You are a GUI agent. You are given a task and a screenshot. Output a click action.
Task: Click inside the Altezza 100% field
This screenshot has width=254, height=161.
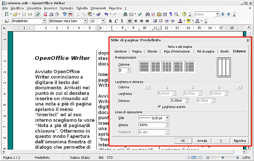click(152, 125)
